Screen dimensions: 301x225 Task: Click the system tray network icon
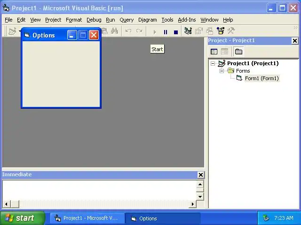point(266,218)
